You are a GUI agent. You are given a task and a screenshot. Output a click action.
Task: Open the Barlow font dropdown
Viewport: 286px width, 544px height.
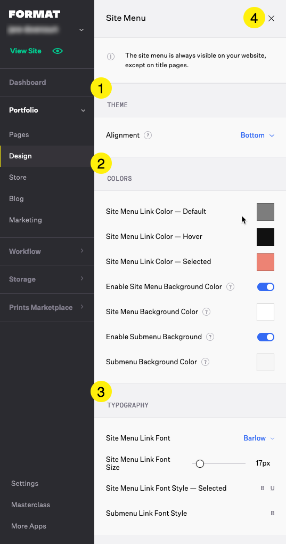click(x=259, y=438)
